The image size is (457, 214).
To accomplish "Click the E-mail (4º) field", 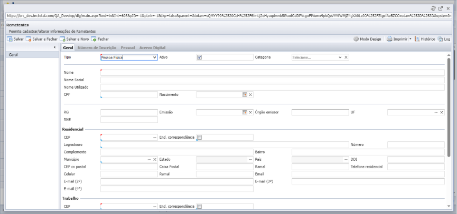I will tap(177, 189).
